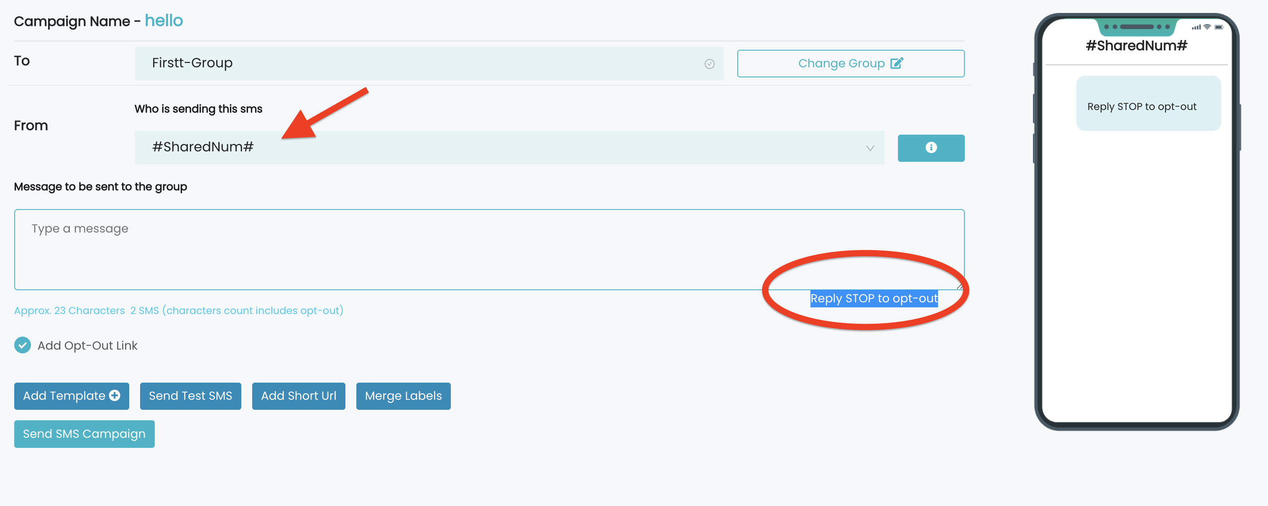Screen dimensions: 1268x506
Task: Click the Change Group button
Action: 851,64
